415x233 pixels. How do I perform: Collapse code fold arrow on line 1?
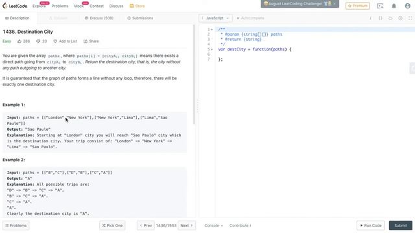pos(212,30)
